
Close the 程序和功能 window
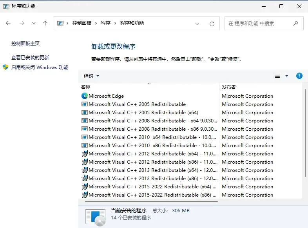299,6
